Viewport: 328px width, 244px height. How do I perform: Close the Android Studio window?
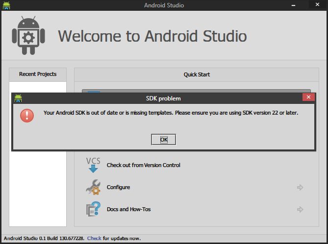(317, 4)
